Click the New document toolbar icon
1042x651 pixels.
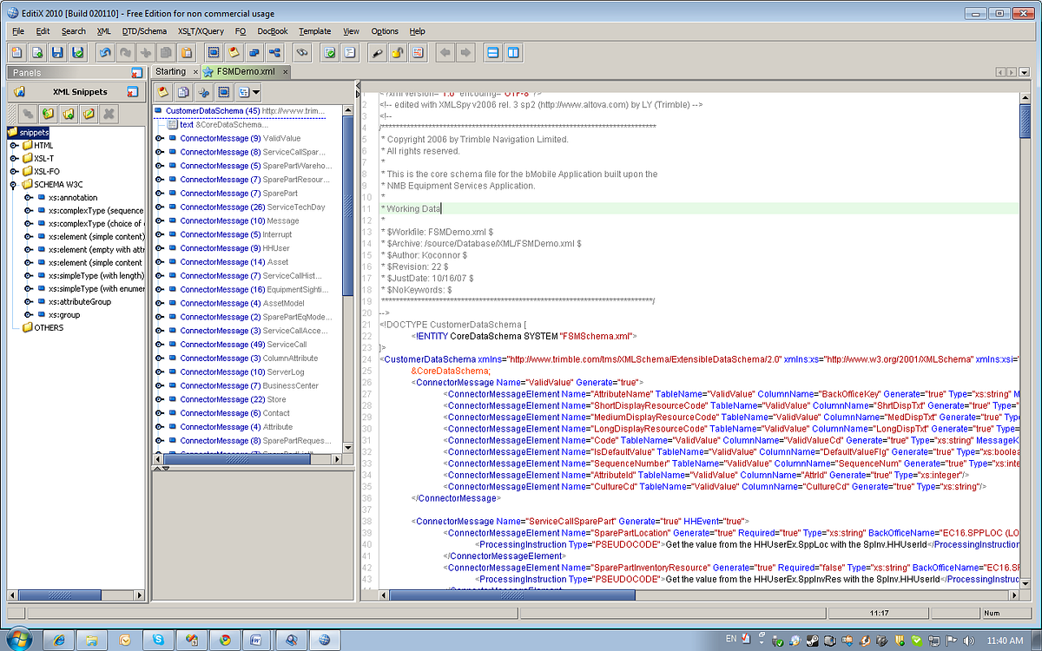[x=17, y=53]
